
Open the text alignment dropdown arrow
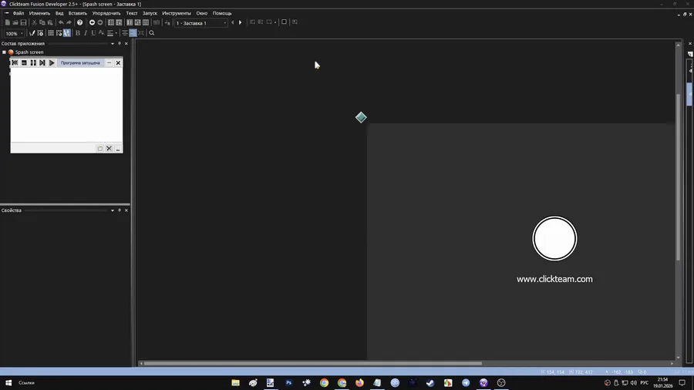point(116,33)
